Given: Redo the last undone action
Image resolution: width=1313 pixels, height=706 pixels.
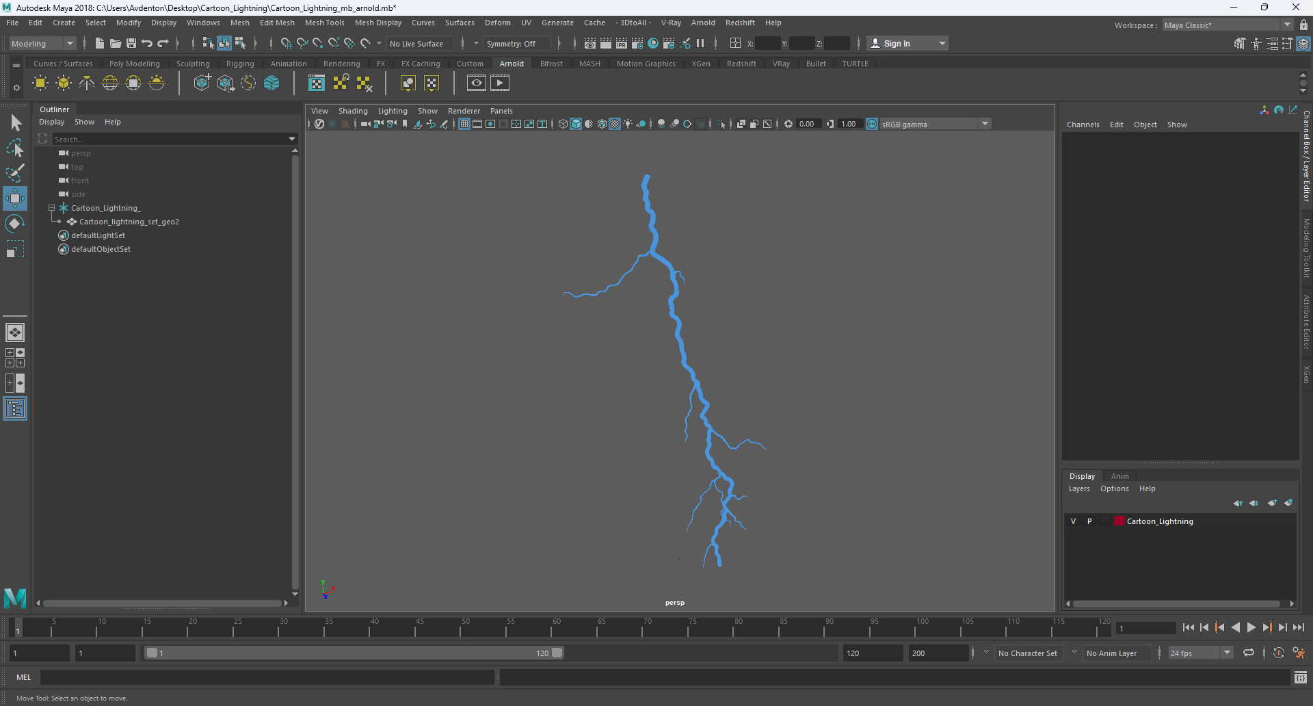Looking at the screenshot, I should tap(163, 43).
